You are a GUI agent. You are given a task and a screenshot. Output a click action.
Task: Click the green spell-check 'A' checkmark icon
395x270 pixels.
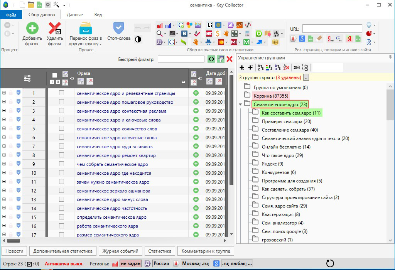pyautogui.click(x=197, y=34)
